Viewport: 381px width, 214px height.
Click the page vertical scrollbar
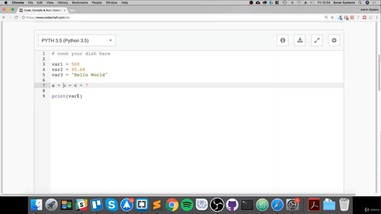pyautogui.click(x=379, y=73)
